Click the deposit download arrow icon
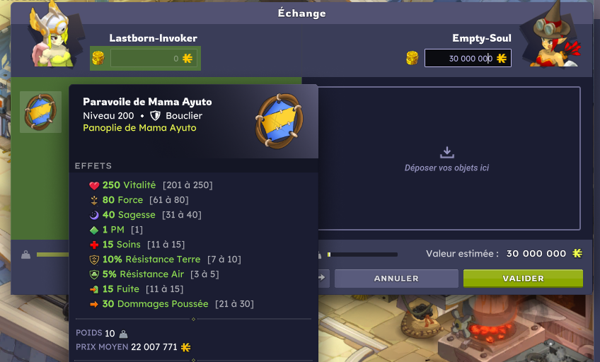The image size is (600, 362). (447, 152)
